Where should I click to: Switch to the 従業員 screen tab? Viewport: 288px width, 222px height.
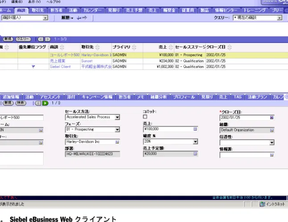tap(188, 10)
